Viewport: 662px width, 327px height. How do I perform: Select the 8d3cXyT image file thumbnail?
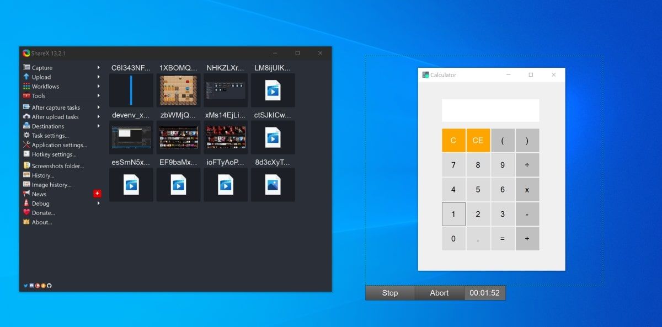coord(273,185)
